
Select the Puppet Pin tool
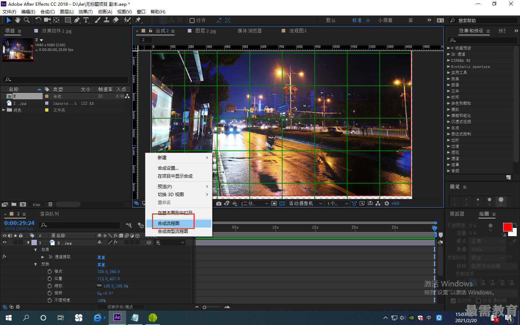pos(138,20)
